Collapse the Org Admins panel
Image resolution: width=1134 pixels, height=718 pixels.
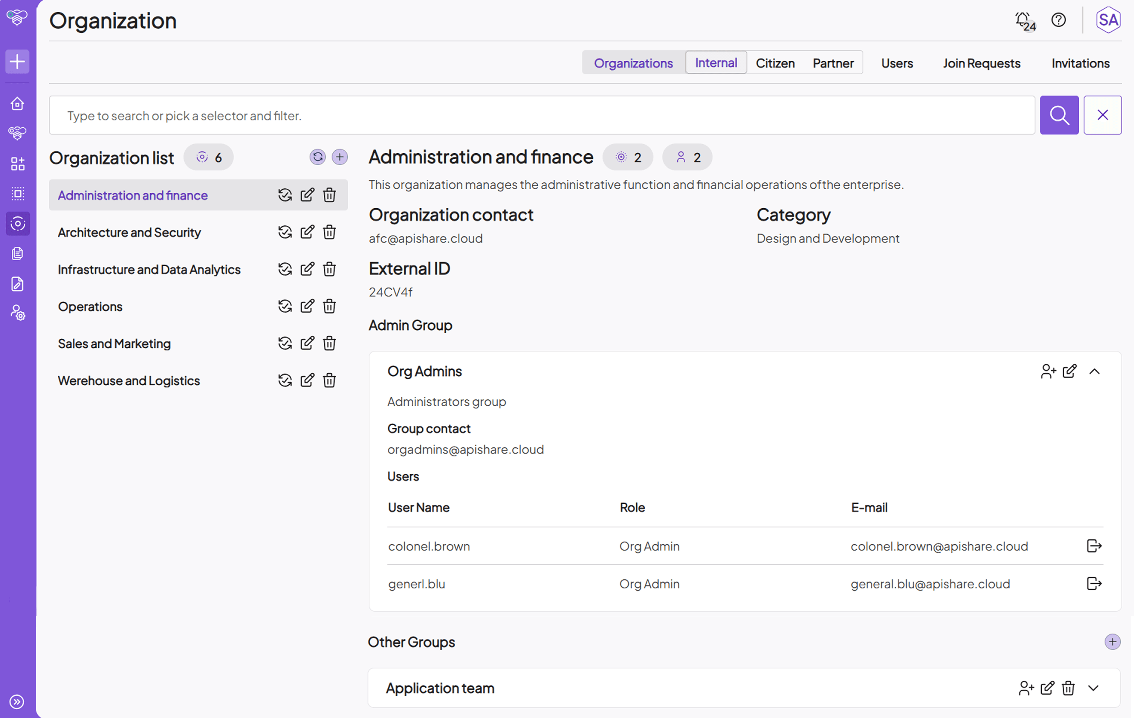point(1095,371)
